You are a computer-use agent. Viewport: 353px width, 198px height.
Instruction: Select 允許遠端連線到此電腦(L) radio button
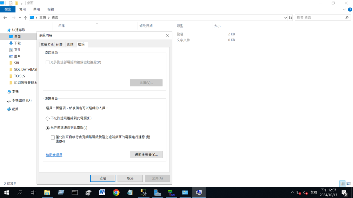click(48, 128)
